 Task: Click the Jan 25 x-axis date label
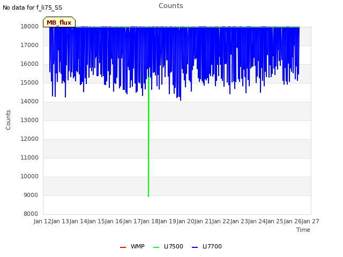tap(275, 221)
